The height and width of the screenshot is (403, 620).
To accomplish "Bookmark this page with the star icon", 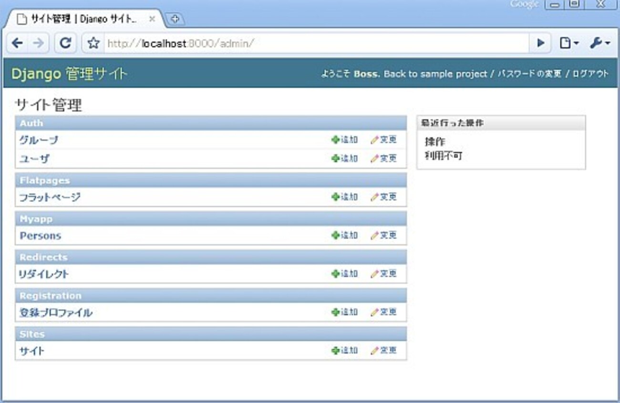I will 94,43.
